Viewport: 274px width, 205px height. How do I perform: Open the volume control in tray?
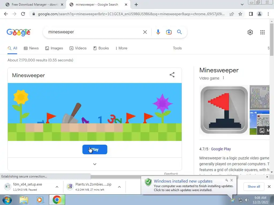coord(247,200)
